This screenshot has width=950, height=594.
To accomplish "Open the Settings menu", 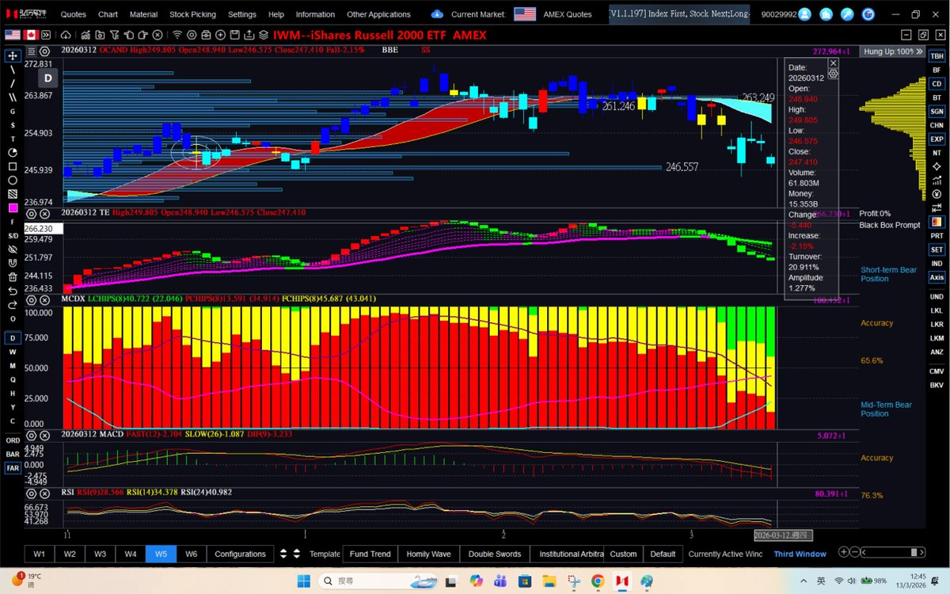I will click(x=242, y=14).
